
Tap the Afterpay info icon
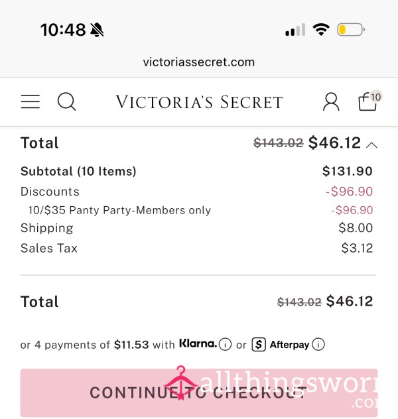pos(318,344)
